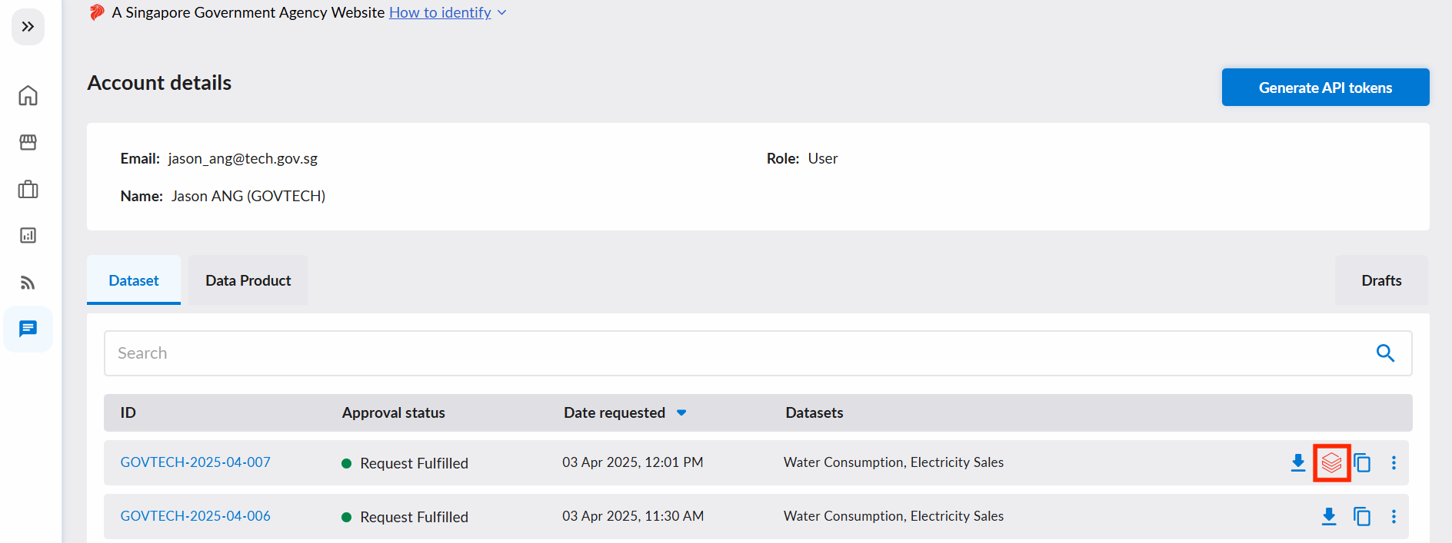
Task: Click Request Fulfilled status of GOVTECH-2025-04-007
Action: pyautogui.click(x=405, y=463)
